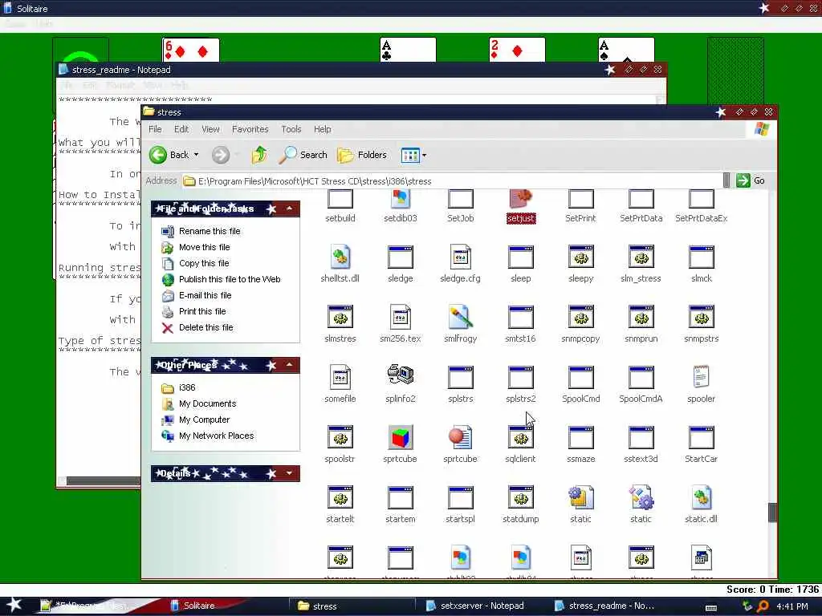Open the setdib03 file icon
The width and height of the screenshot is (822, 616).
click(400, 200)
